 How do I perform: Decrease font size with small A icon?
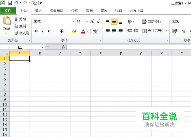pyautogui.click(x=98, y=21)
